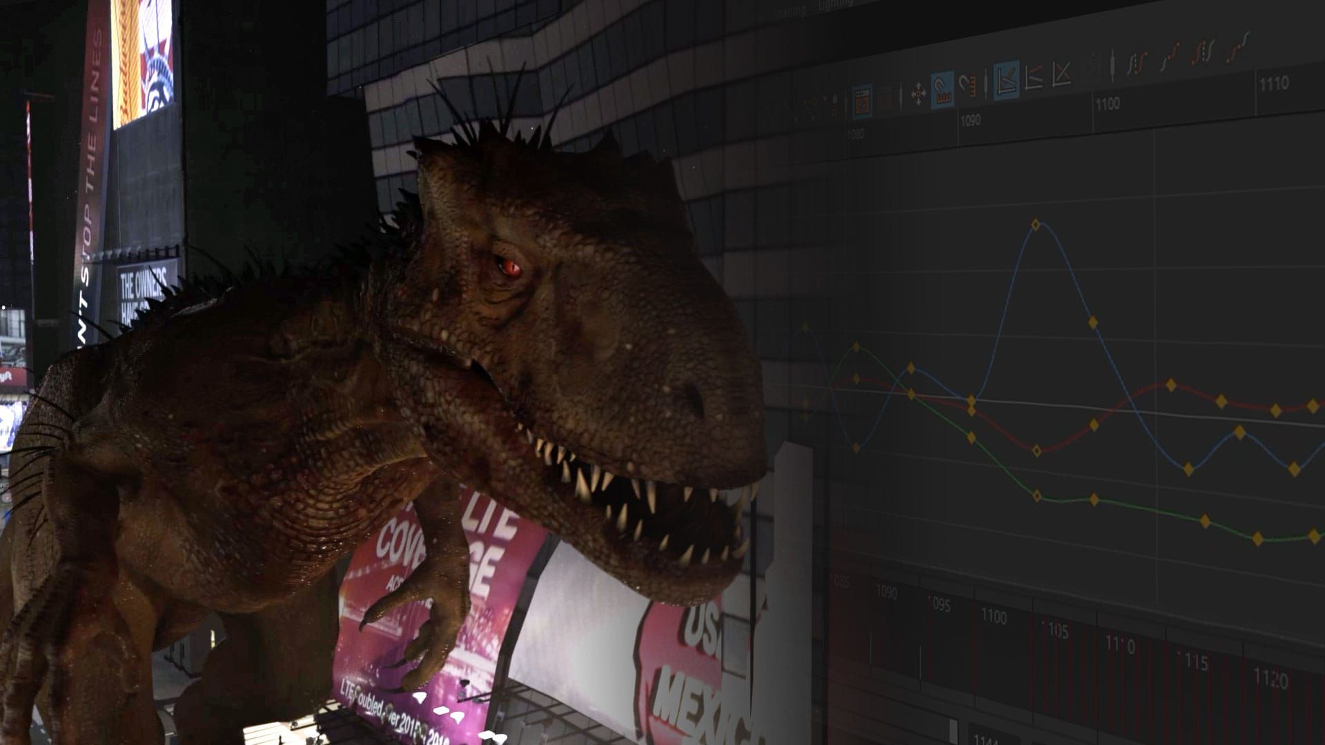The width and height of the screenshot is (1325, 745).
Task: Apply Post-Infinity Cycle curve icon
Action: coord(1204,51)
